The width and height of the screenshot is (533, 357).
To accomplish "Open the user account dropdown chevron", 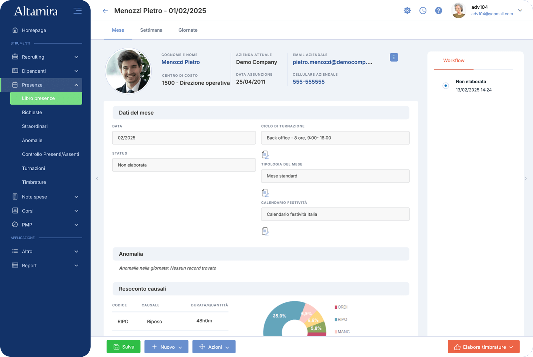I will coord(520,10).
